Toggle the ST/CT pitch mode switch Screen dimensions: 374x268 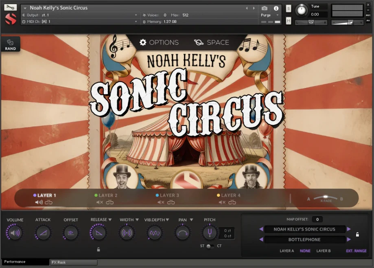[x=210, y=246]
